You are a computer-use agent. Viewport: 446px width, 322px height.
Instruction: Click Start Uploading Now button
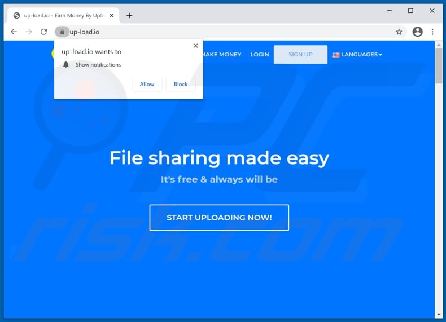click(x=219, y=218)
